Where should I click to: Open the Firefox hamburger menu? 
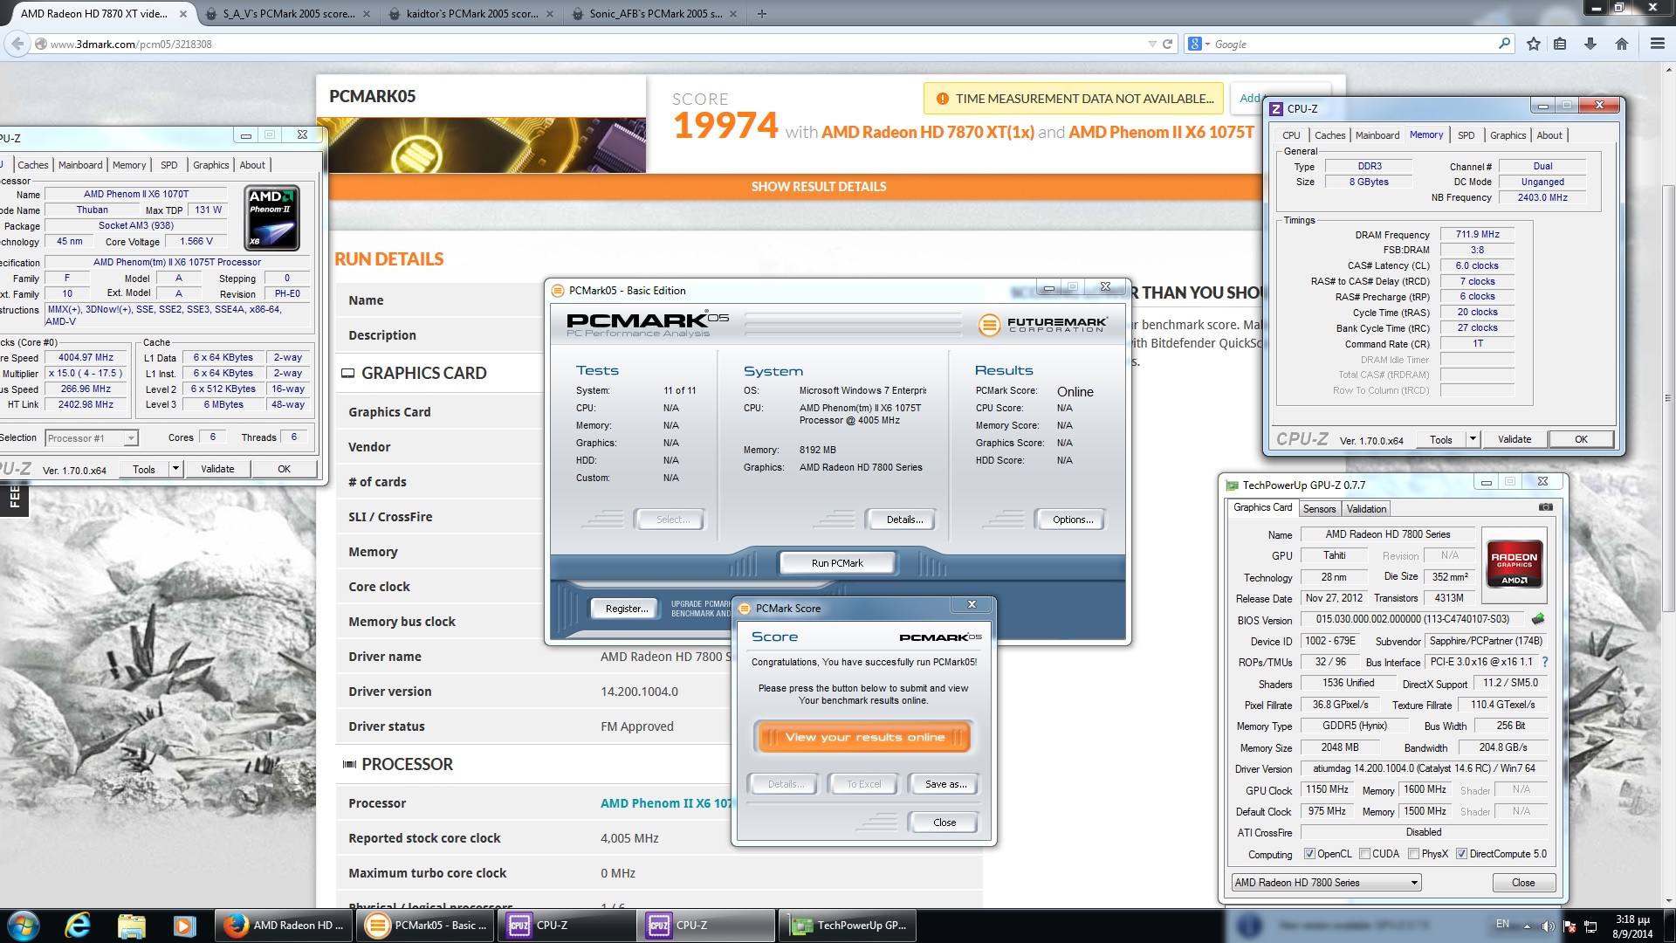[1657, 44]
